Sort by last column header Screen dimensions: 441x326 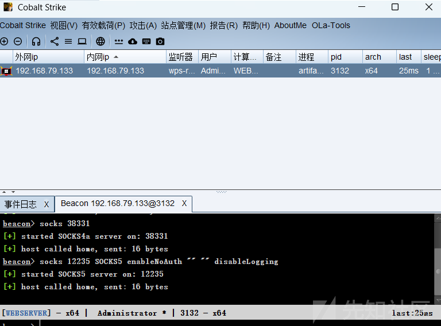[x=409, y=57]
